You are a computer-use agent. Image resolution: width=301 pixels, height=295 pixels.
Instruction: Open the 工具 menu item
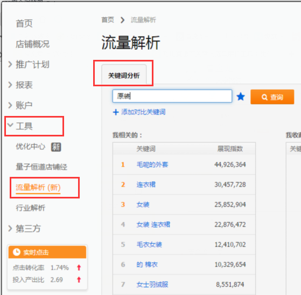coord(24,126)
